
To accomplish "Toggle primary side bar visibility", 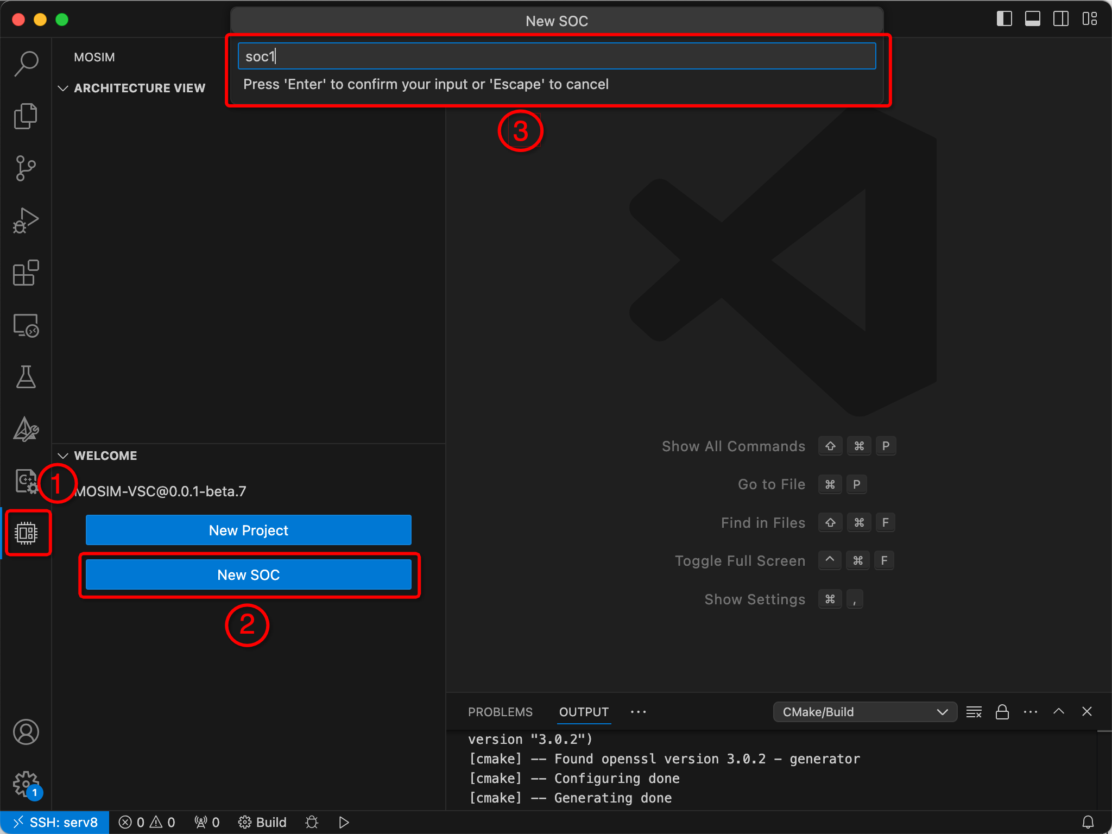I will click(x=1004, y=19).
